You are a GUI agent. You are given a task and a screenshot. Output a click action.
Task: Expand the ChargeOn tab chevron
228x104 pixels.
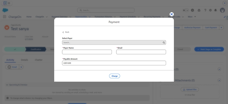47,17
